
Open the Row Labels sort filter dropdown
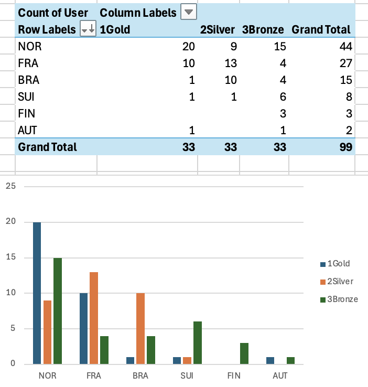87,30
